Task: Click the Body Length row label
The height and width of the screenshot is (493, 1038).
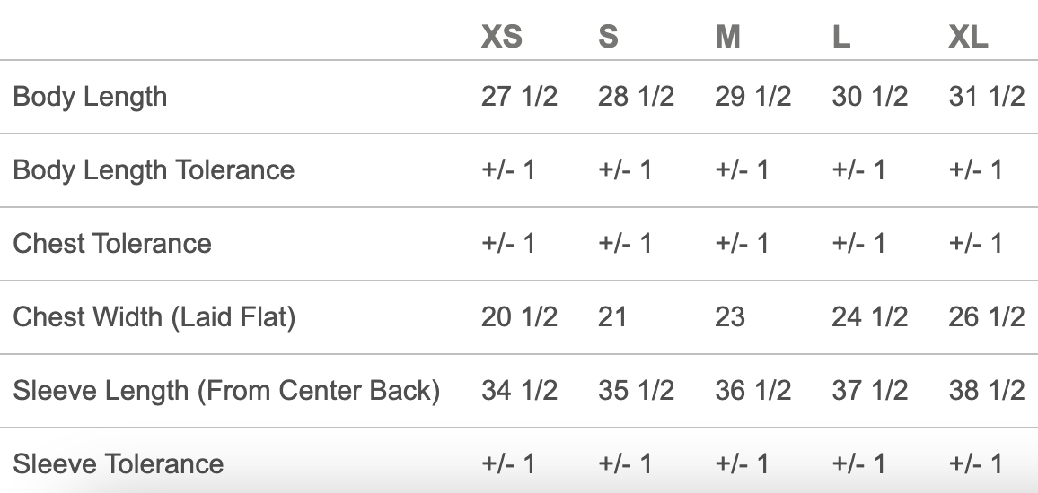Action: (90, 97)
